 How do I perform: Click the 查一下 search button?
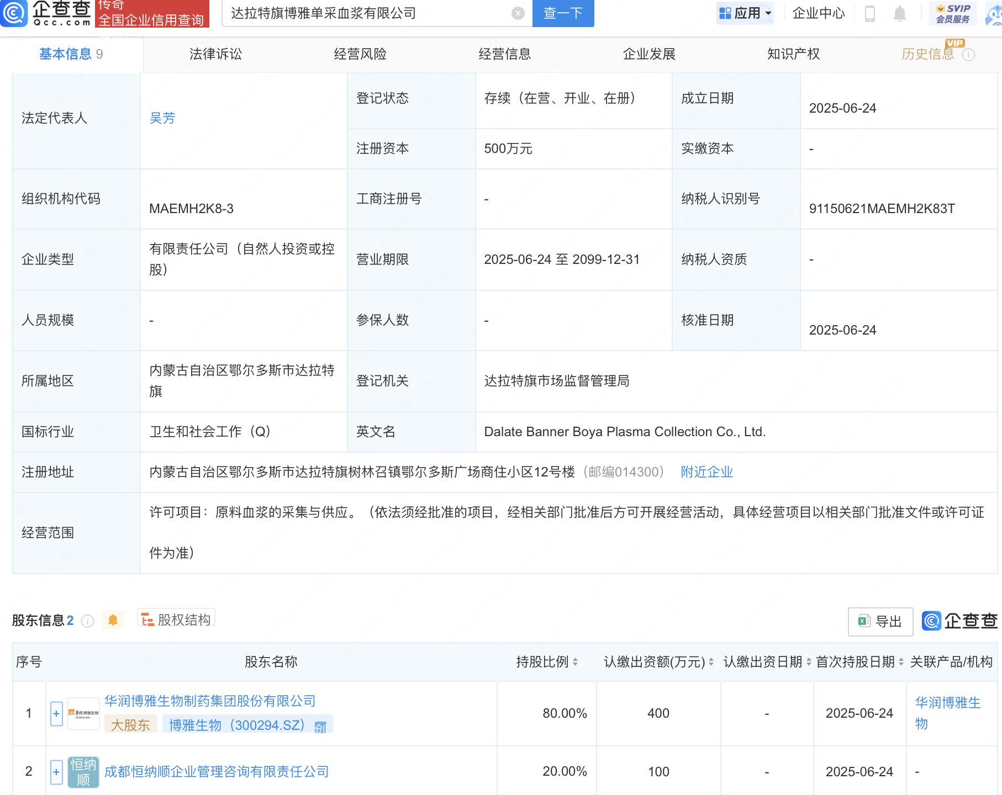(563, 13)
